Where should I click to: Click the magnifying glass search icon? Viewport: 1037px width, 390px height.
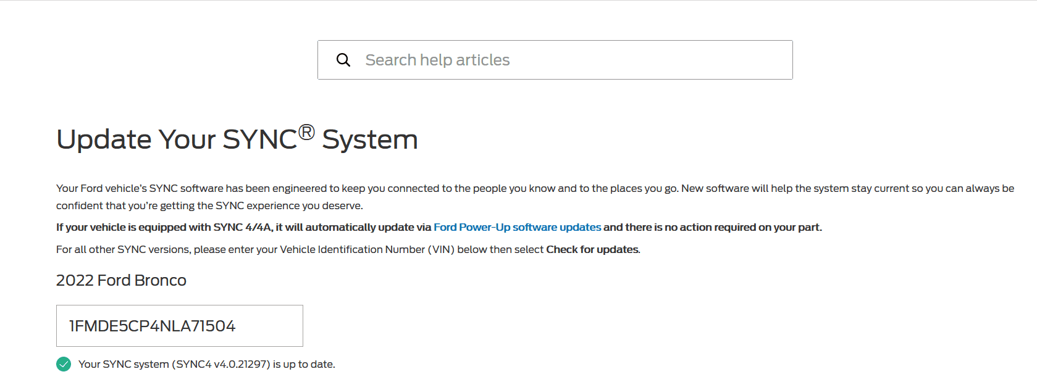pyautogui.click(x=343, y=60)
